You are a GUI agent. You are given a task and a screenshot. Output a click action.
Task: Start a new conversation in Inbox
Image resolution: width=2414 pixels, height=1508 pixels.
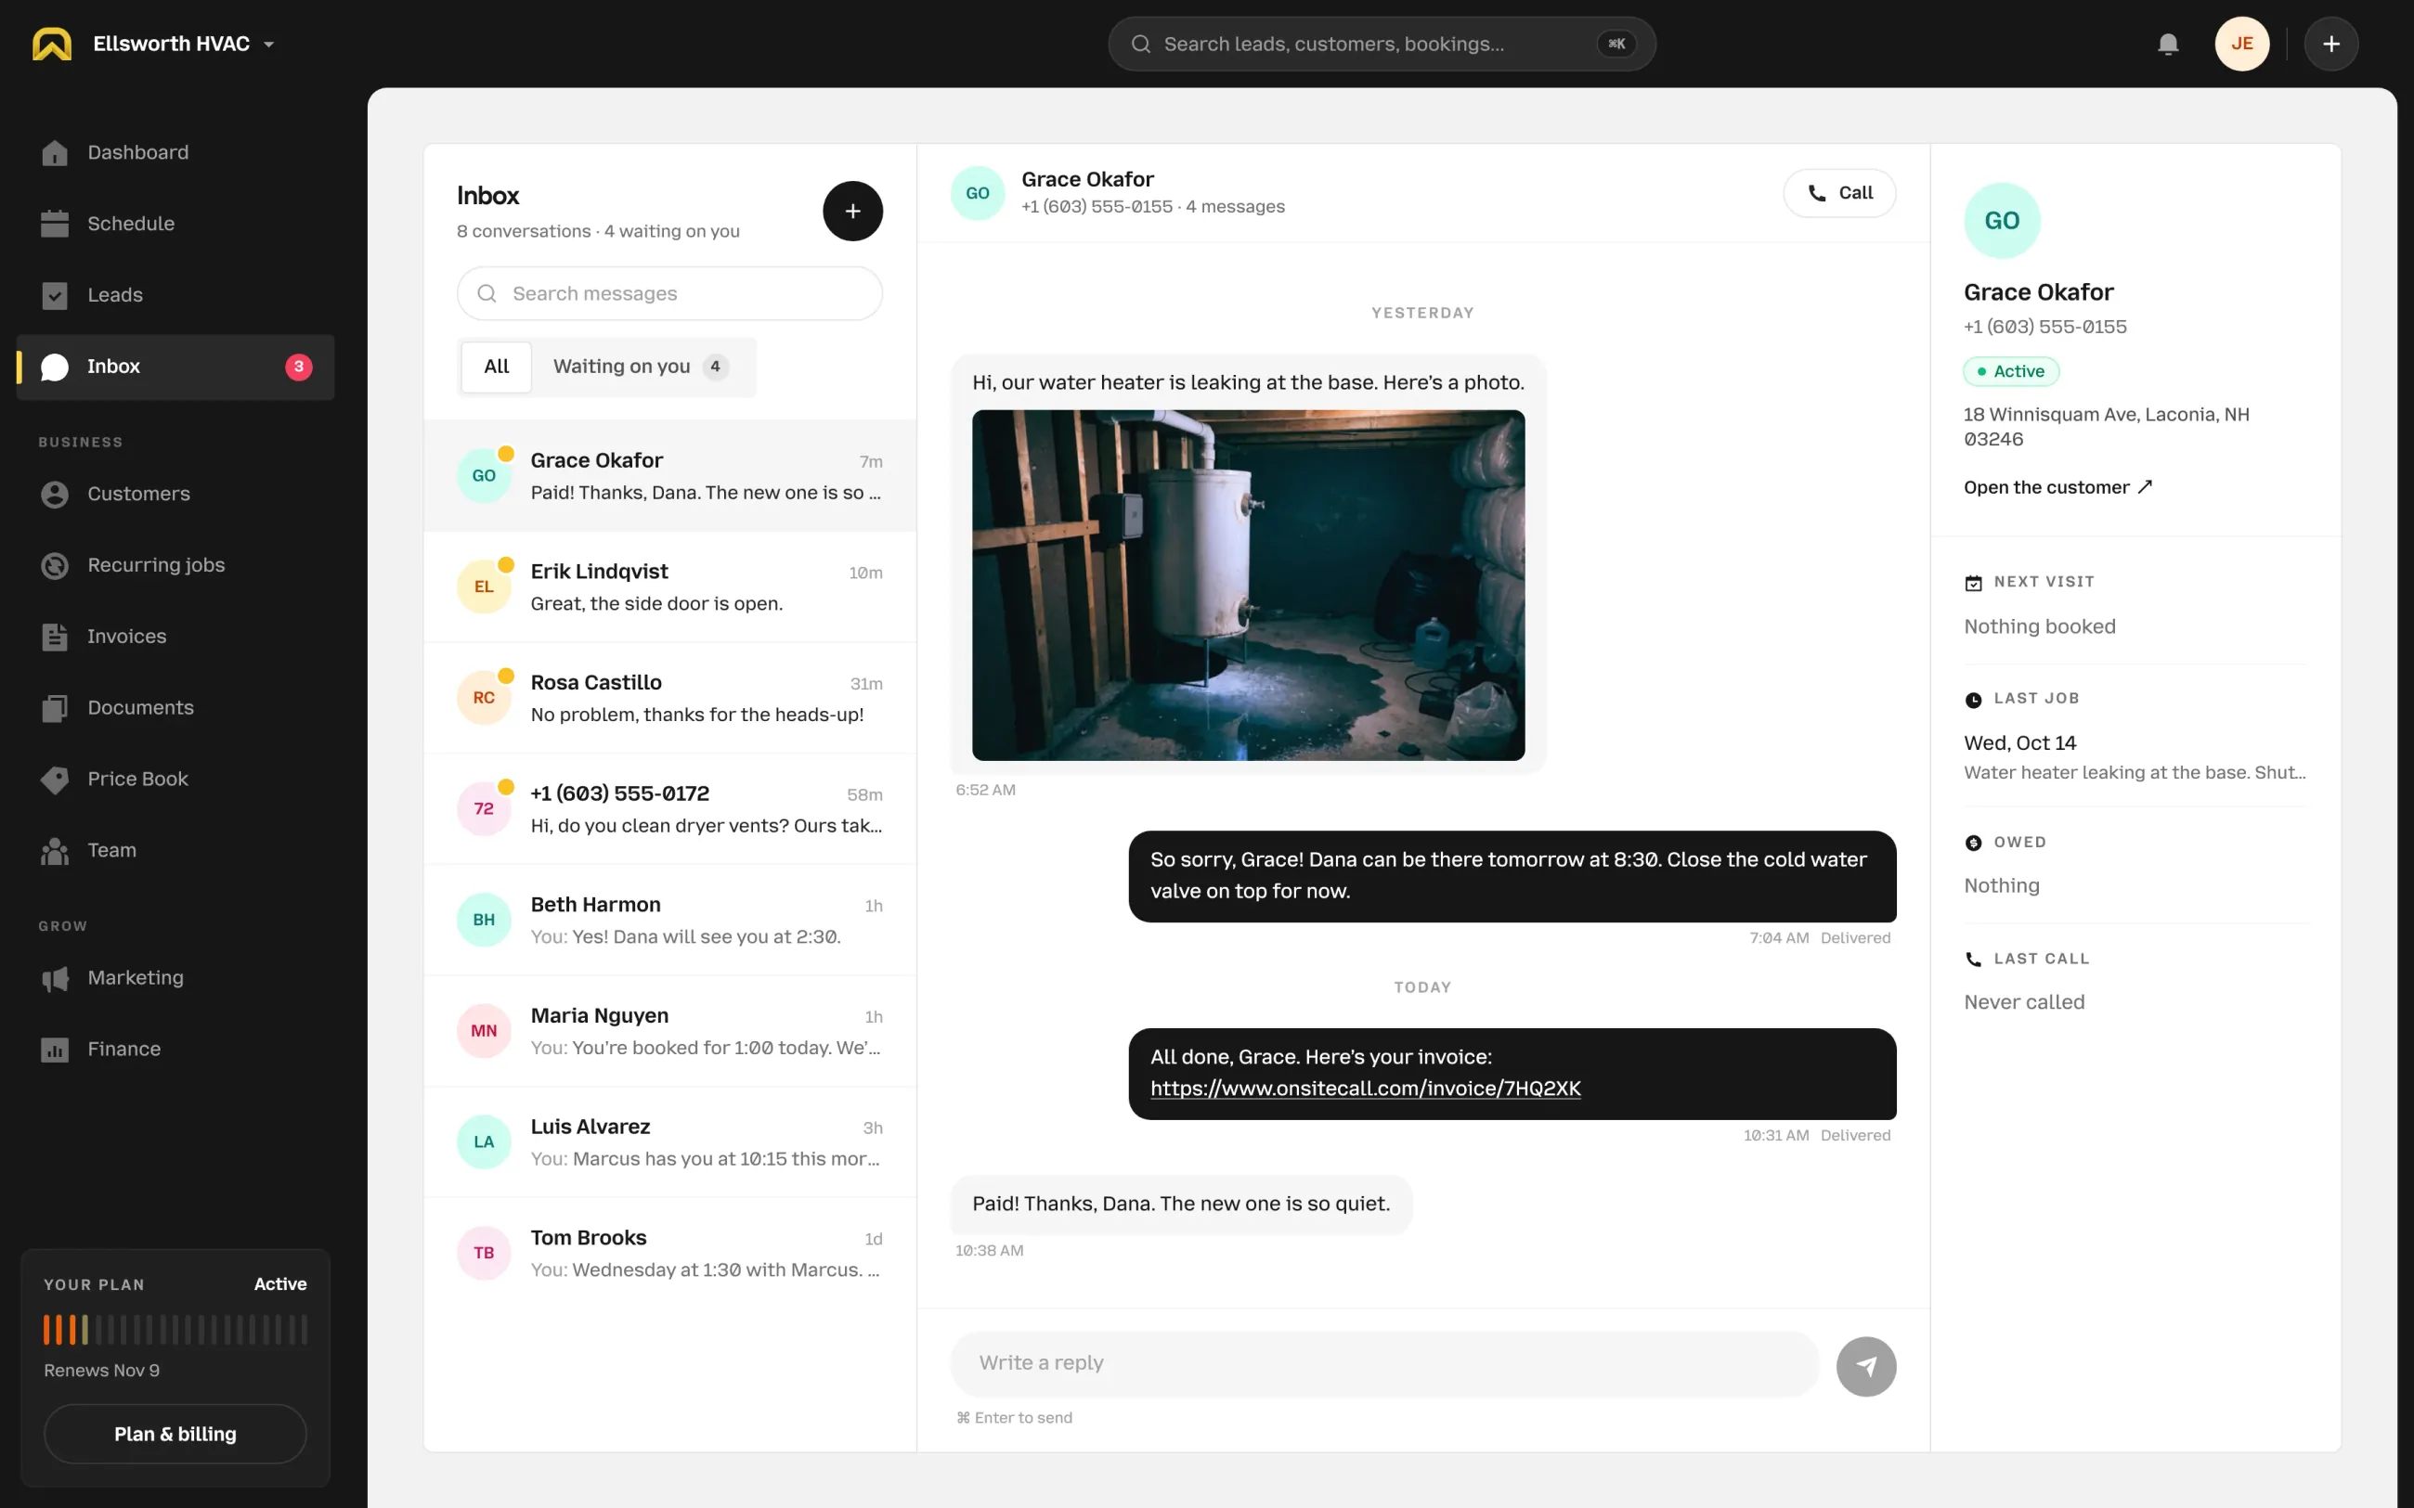coord(852,211)
